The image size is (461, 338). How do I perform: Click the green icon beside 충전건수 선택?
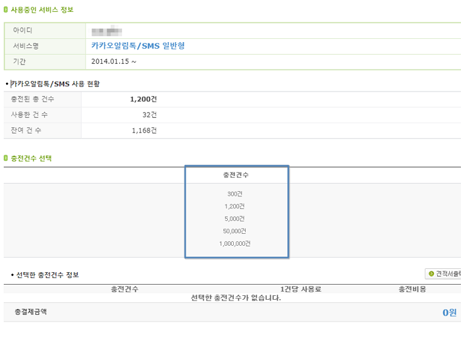[5, 158]
